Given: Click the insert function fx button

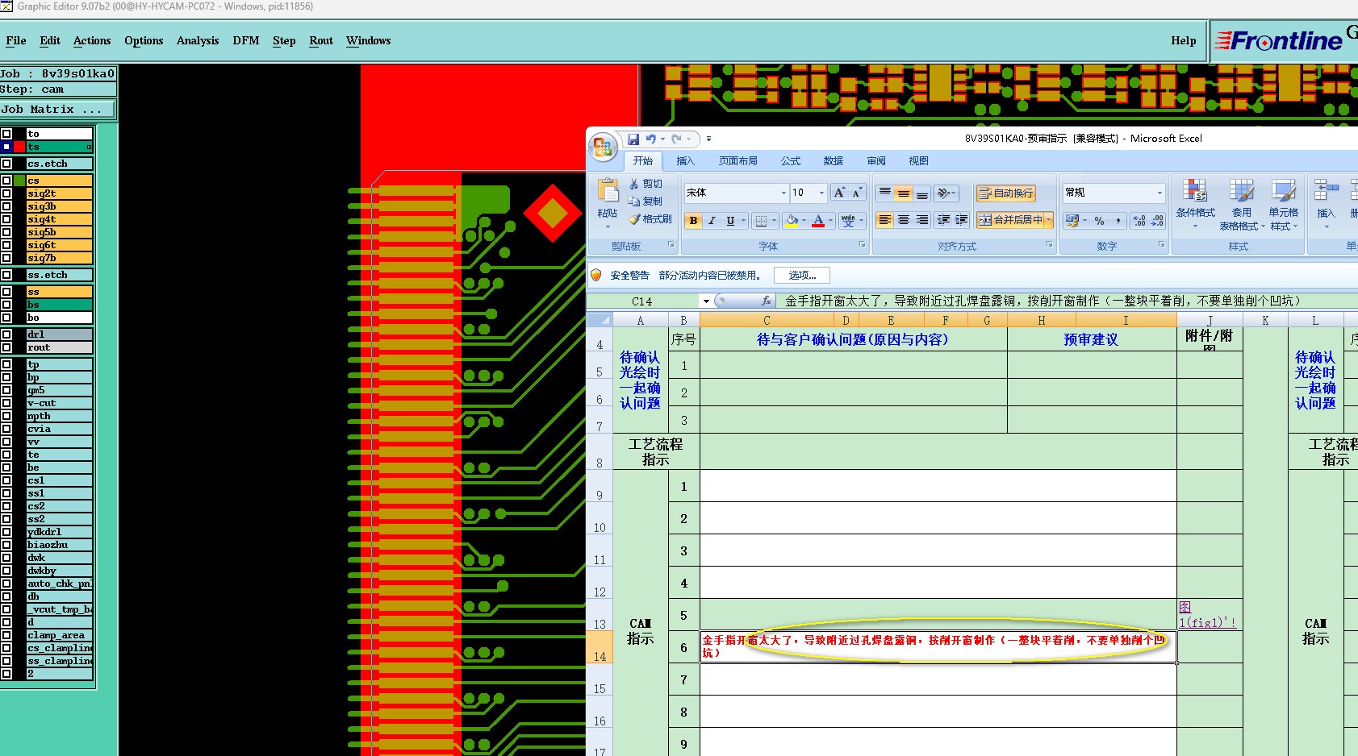Looking at the screenshot, I should (767, 301).
